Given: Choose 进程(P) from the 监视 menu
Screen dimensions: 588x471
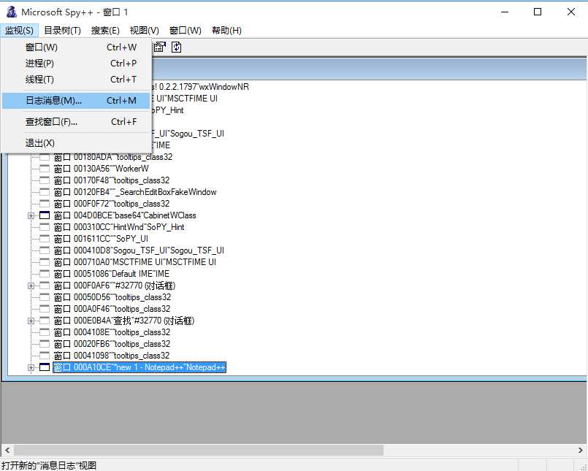Looking at the screenshot, I should click(x=76, y=64).
